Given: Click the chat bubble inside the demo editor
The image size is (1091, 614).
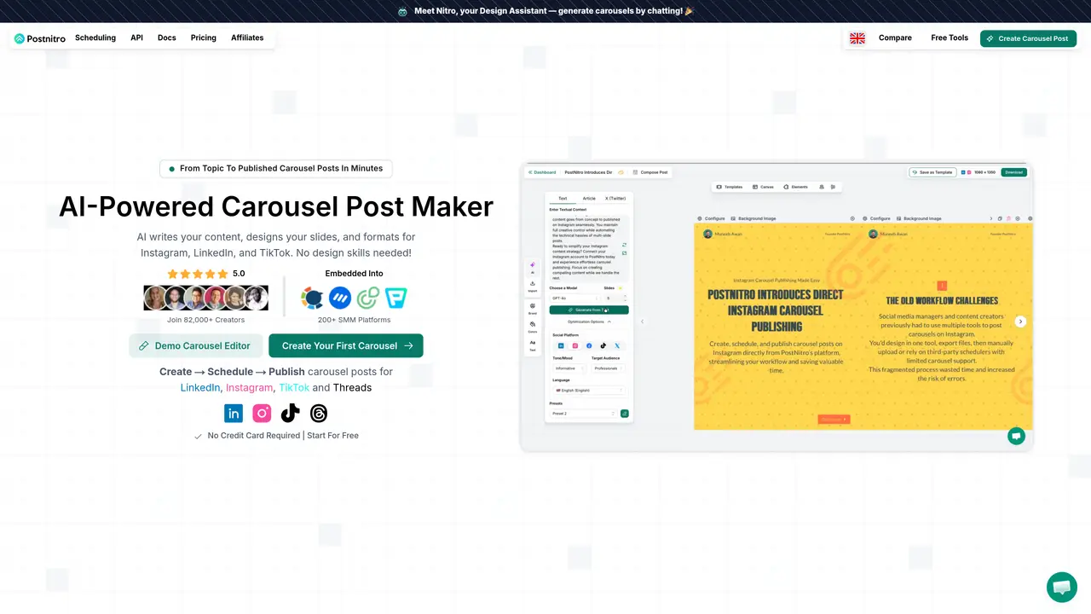Looking at the screenshot, I should [1016, 436].
